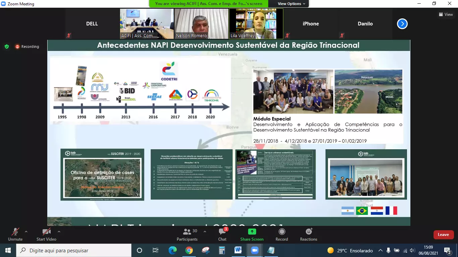Switch layout using the View menu
This screenshot has width=458, height=257.
(446, 14)
